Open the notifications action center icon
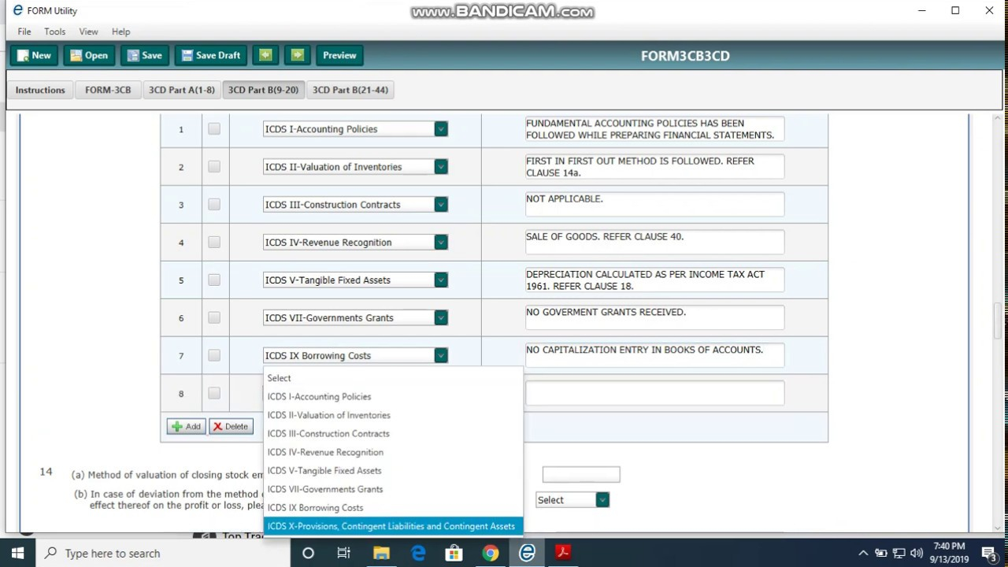Image resolution: width=1008 pixels, height=567 pixels. coord(989,553)
